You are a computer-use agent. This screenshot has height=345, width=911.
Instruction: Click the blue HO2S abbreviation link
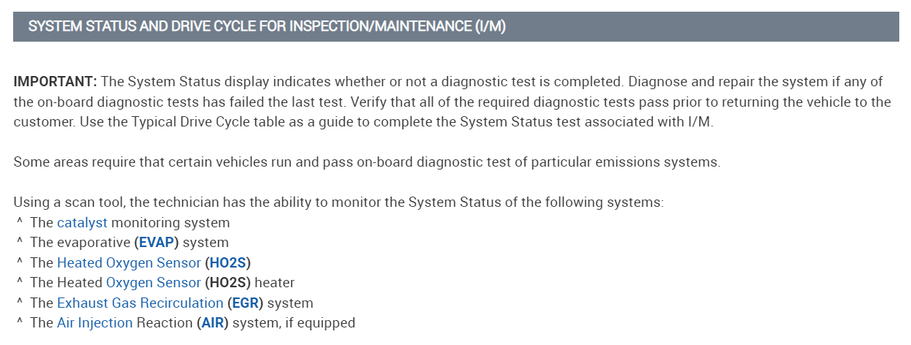point(232,262)
